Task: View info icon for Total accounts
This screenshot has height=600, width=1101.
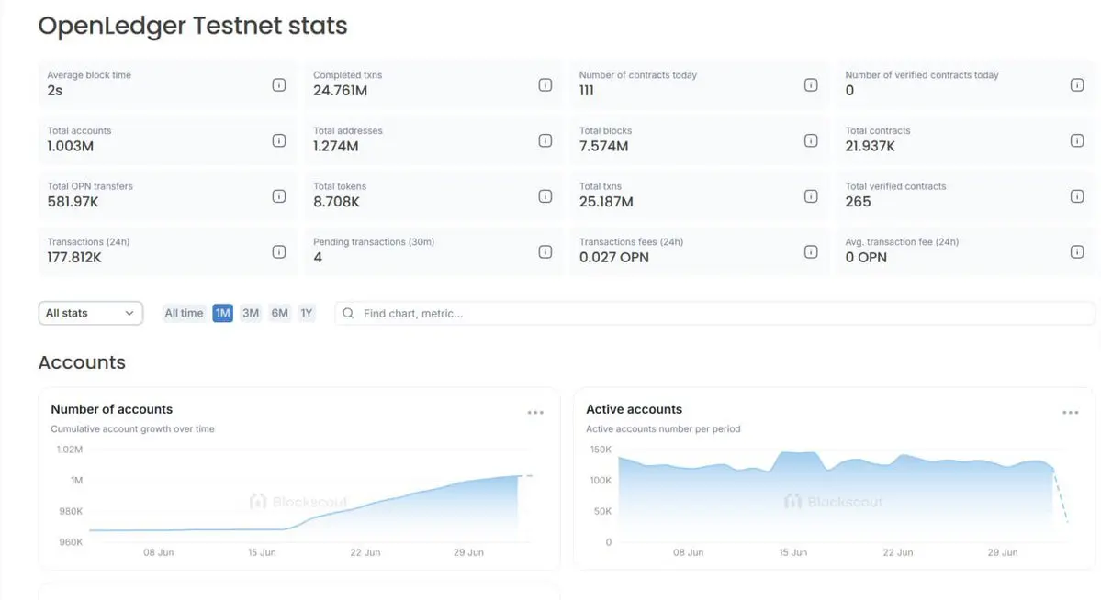Action: pyautogui.click(x=279, y=140)
